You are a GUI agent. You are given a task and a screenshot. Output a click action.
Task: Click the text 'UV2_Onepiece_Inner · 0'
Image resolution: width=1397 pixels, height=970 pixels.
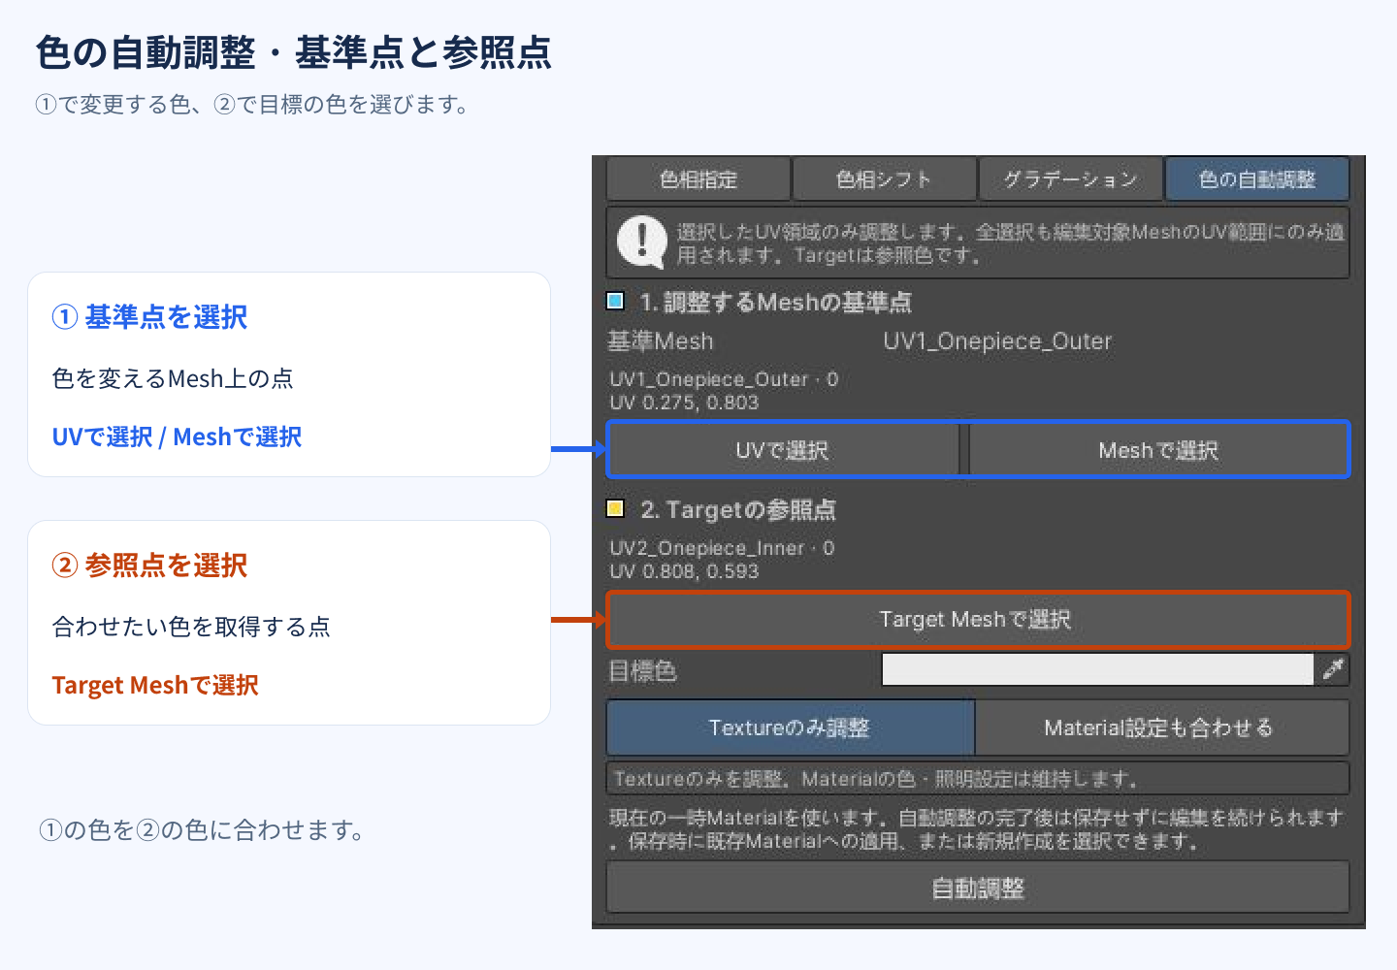(722, 548)
